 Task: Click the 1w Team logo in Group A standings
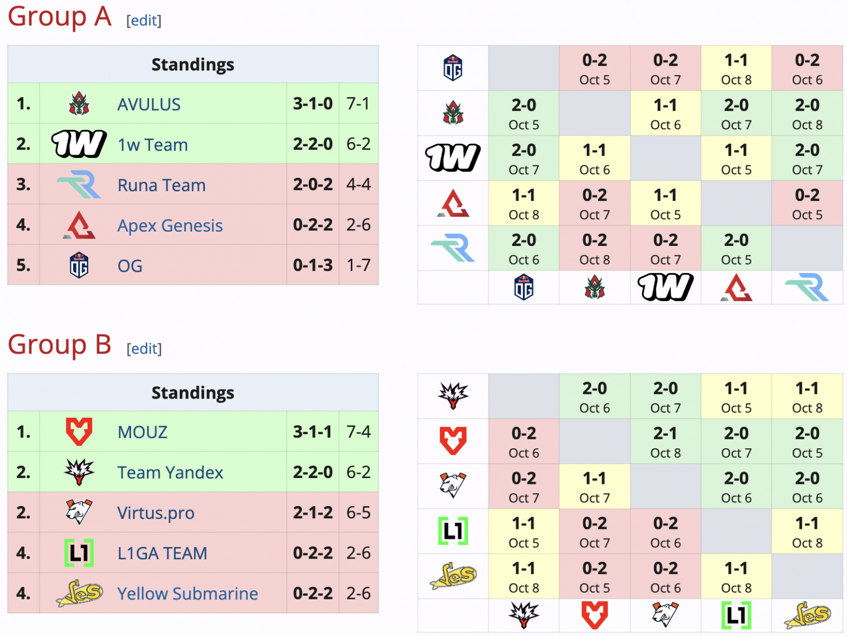(x=79, y=144)
